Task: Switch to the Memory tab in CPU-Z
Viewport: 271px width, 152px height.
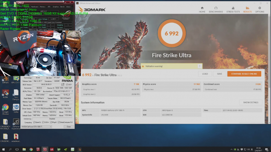Action: pyautogui.click(x=42, y=7)
